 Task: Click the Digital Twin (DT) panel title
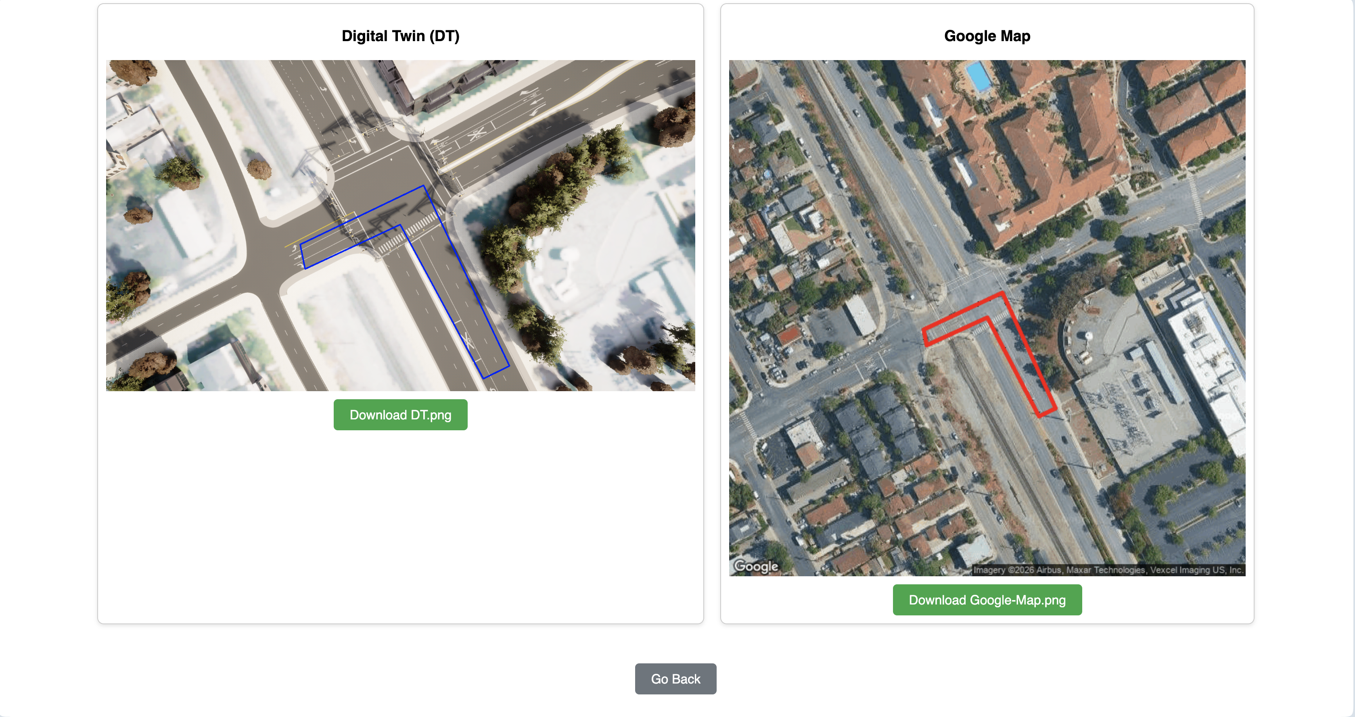pos(400,36)
